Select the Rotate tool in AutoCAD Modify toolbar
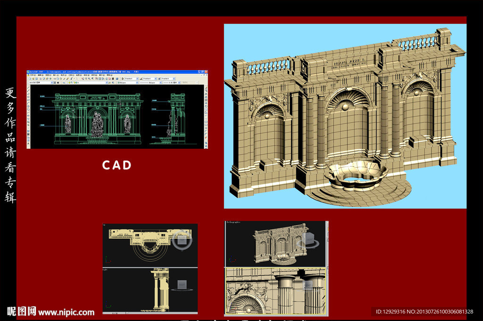Viewport: 483px width, 321px height. point(206,106)
